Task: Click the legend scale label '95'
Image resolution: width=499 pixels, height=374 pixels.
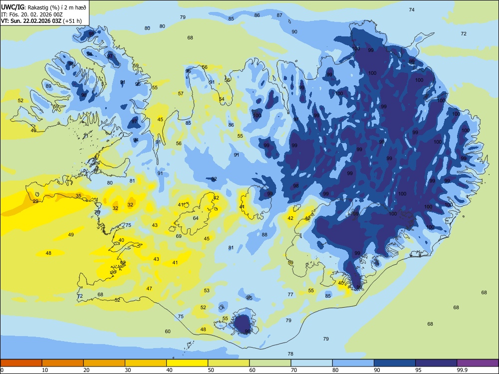Action: coord(418,370)
